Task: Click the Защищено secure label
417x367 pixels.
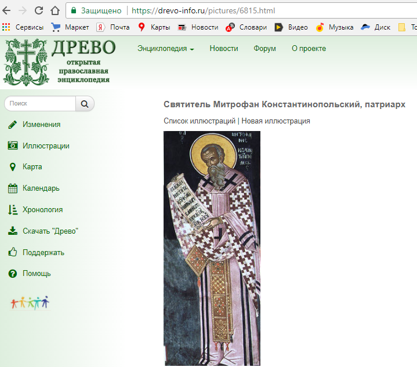Action: point(101,10)
